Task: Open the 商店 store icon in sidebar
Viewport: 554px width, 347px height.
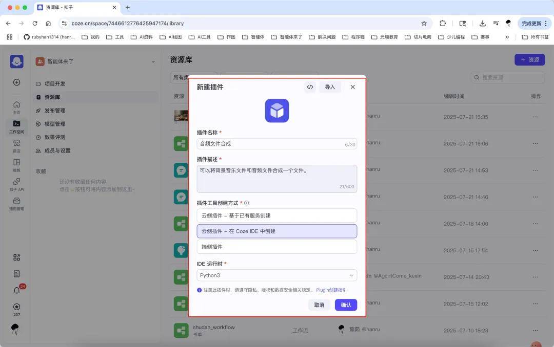Action: (x=17, y=145)
